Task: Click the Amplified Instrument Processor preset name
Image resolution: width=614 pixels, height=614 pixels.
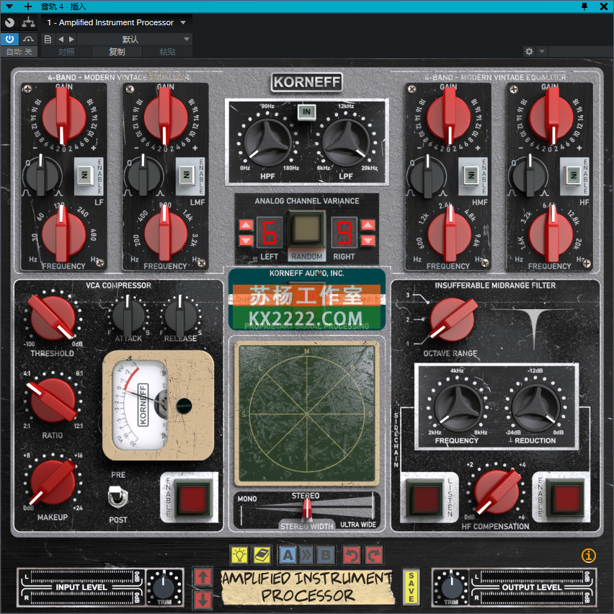Action: (308, 587)
